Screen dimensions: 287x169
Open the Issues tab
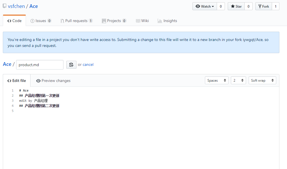(x=41, y=21)
